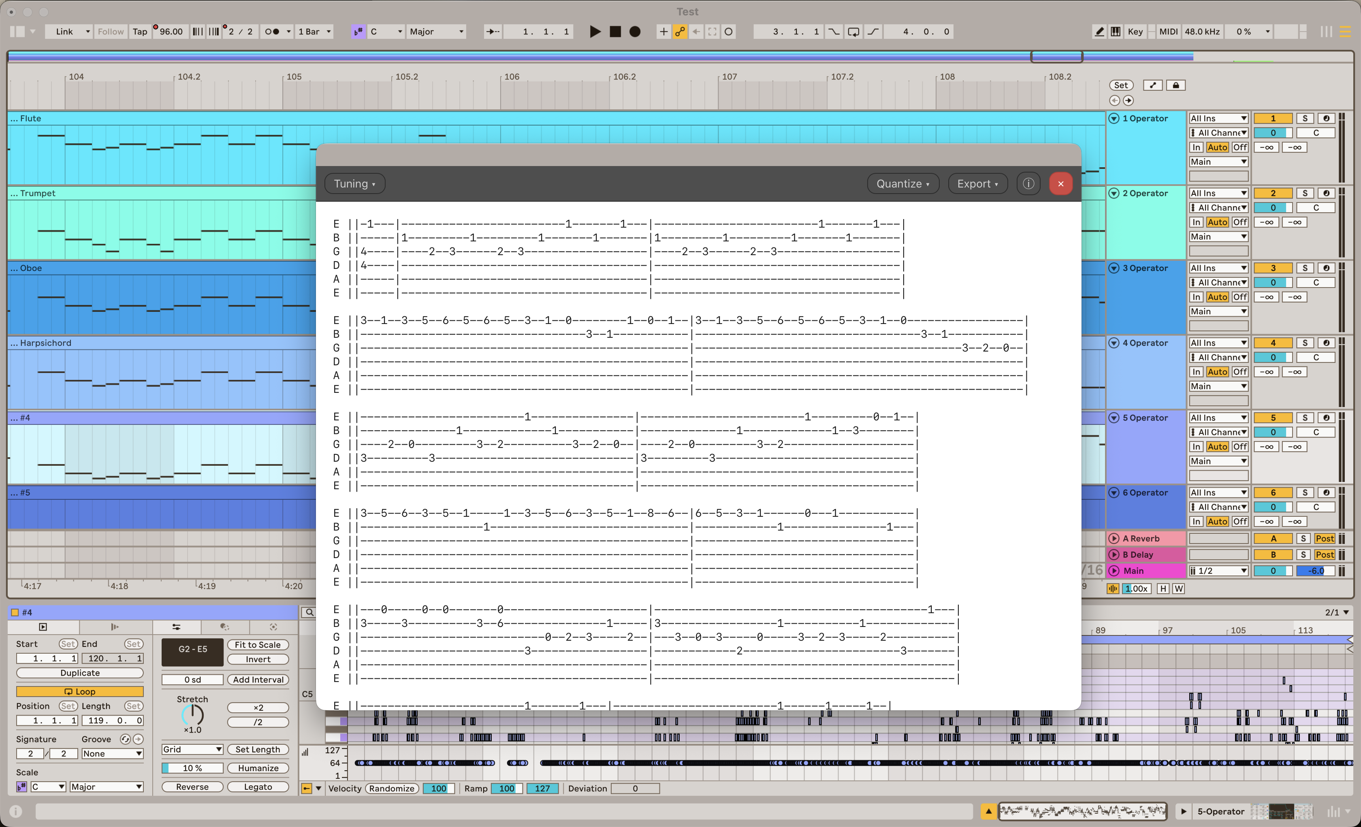Screen dimensions: 1361x827
Task: Click the automation mode toggle icon
Action: point(1153,85)
